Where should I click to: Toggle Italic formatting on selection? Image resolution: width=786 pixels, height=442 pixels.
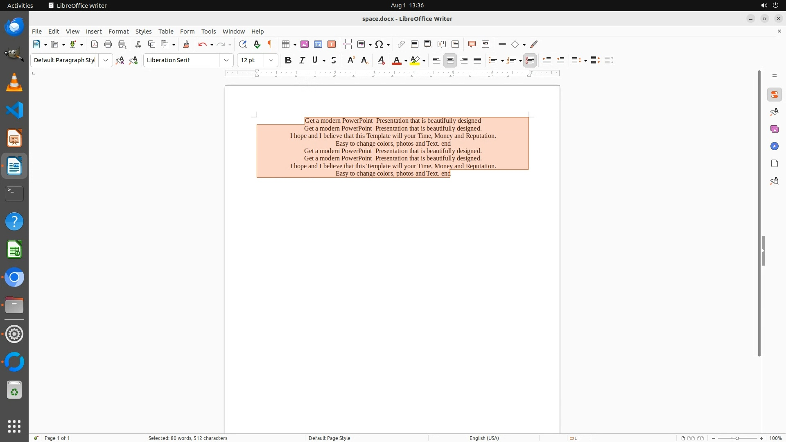point(302,60)
